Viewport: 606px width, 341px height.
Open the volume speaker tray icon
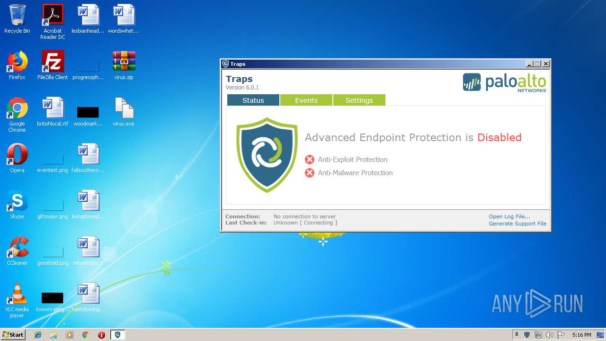[x=550, y=335]
